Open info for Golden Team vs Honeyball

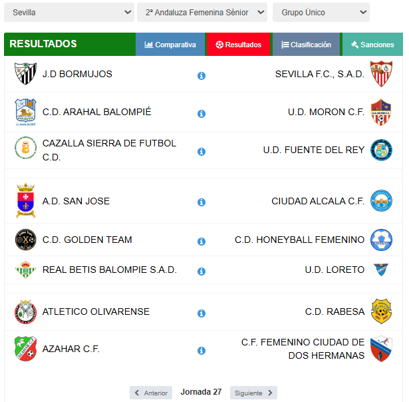click(x=202, y=241)
